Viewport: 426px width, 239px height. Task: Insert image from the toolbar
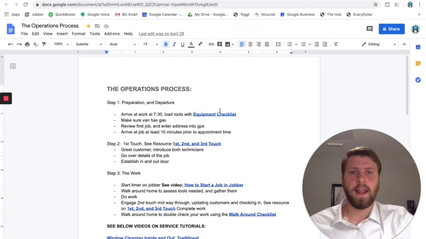(x=227, y=44)
